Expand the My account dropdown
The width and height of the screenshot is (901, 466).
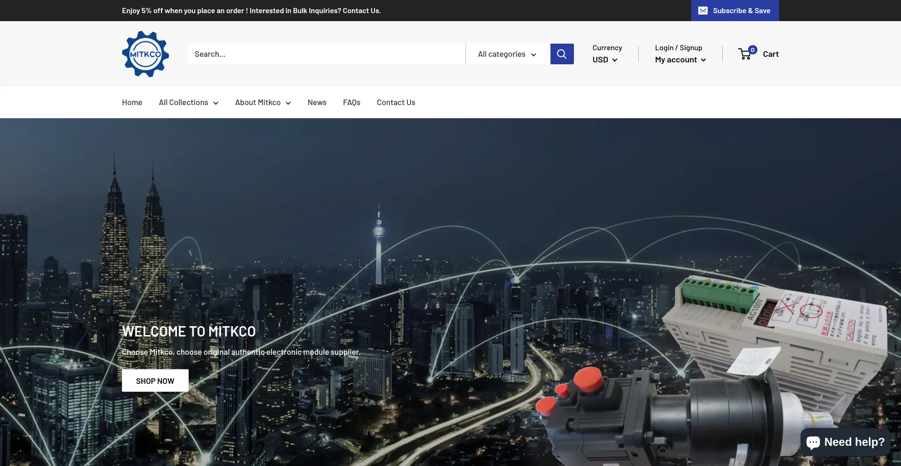tap(680, 60)
